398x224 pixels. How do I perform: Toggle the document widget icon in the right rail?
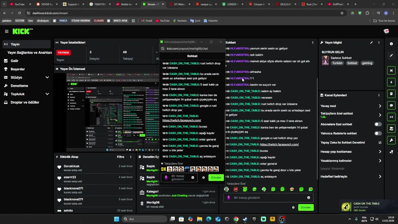click(391, 94)
